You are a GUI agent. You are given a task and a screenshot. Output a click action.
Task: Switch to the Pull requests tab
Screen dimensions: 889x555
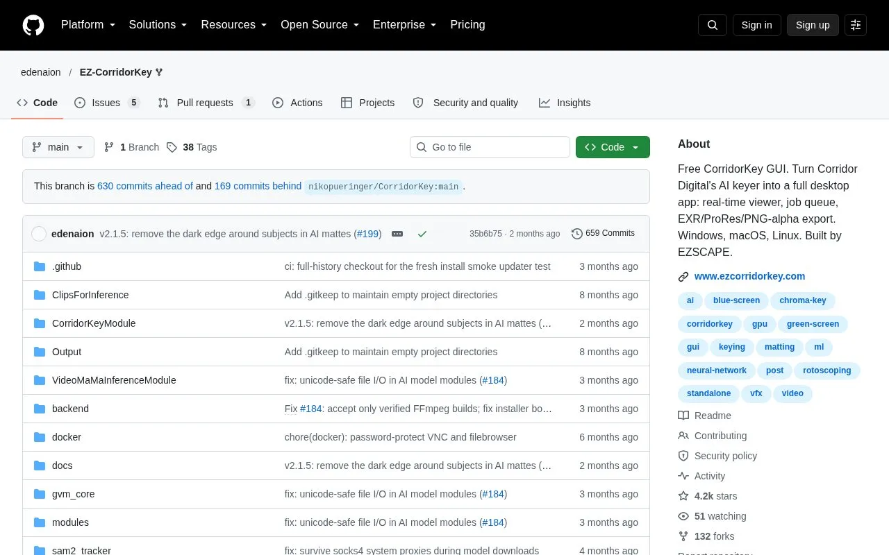[x=206, y=103]
